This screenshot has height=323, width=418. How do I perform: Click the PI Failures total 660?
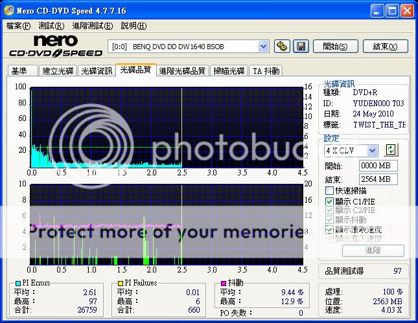194,309
